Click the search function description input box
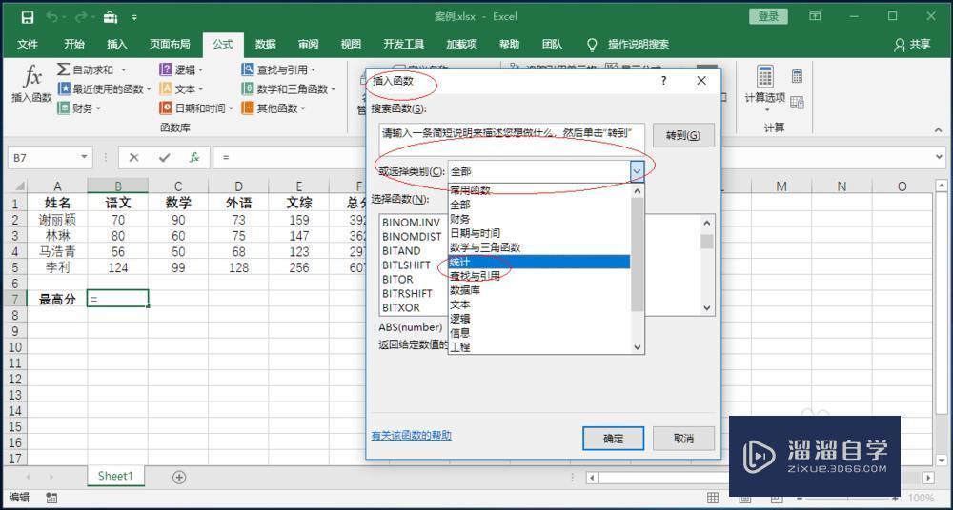 (511, 140)
